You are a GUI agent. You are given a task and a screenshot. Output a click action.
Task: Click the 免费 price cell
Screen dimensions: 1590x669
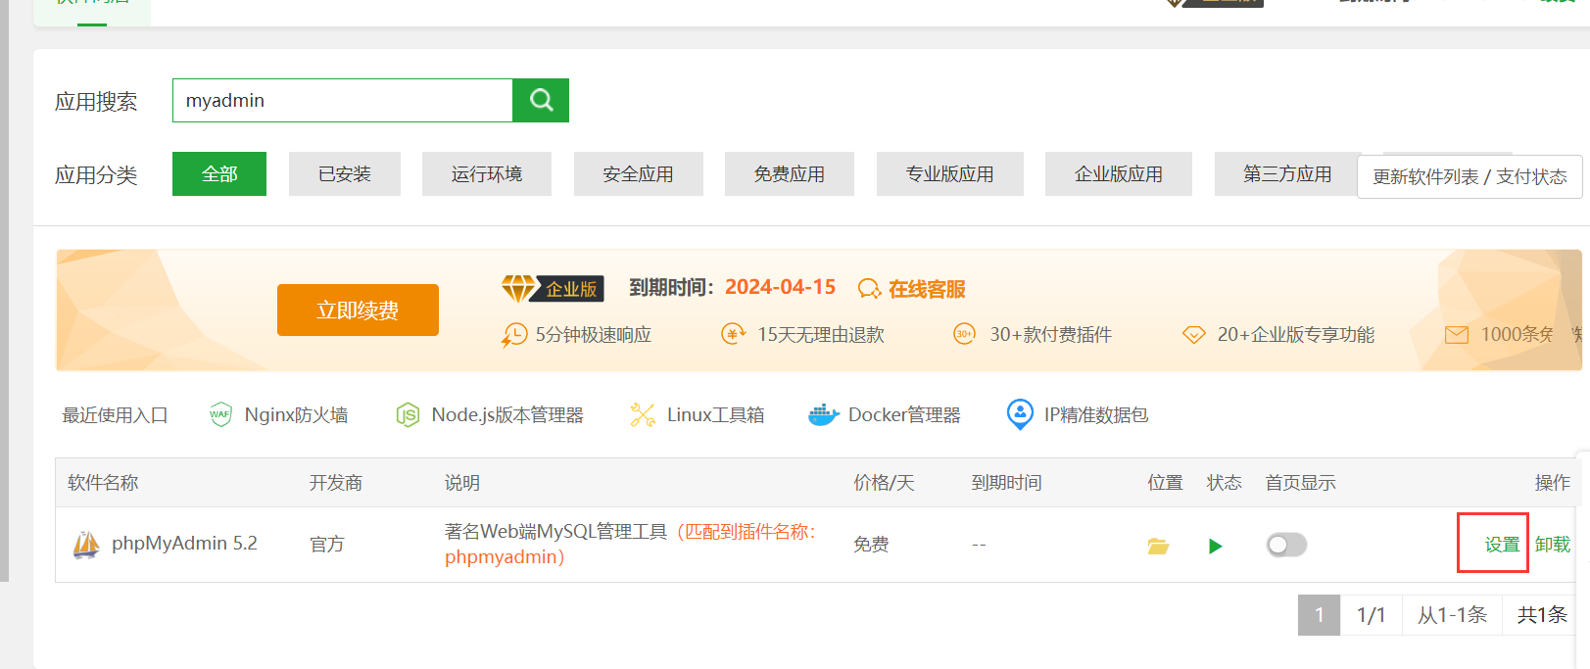tap(871, 545)
